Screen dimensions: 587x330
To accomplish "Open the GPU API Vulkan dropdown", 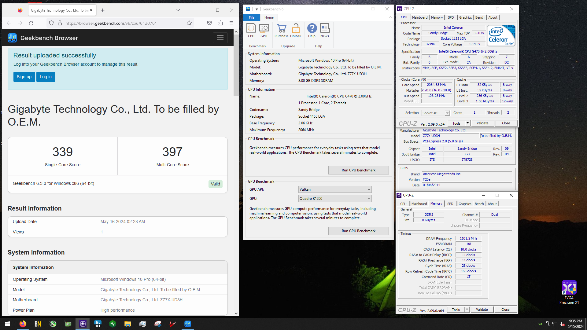I will point(335,189).
